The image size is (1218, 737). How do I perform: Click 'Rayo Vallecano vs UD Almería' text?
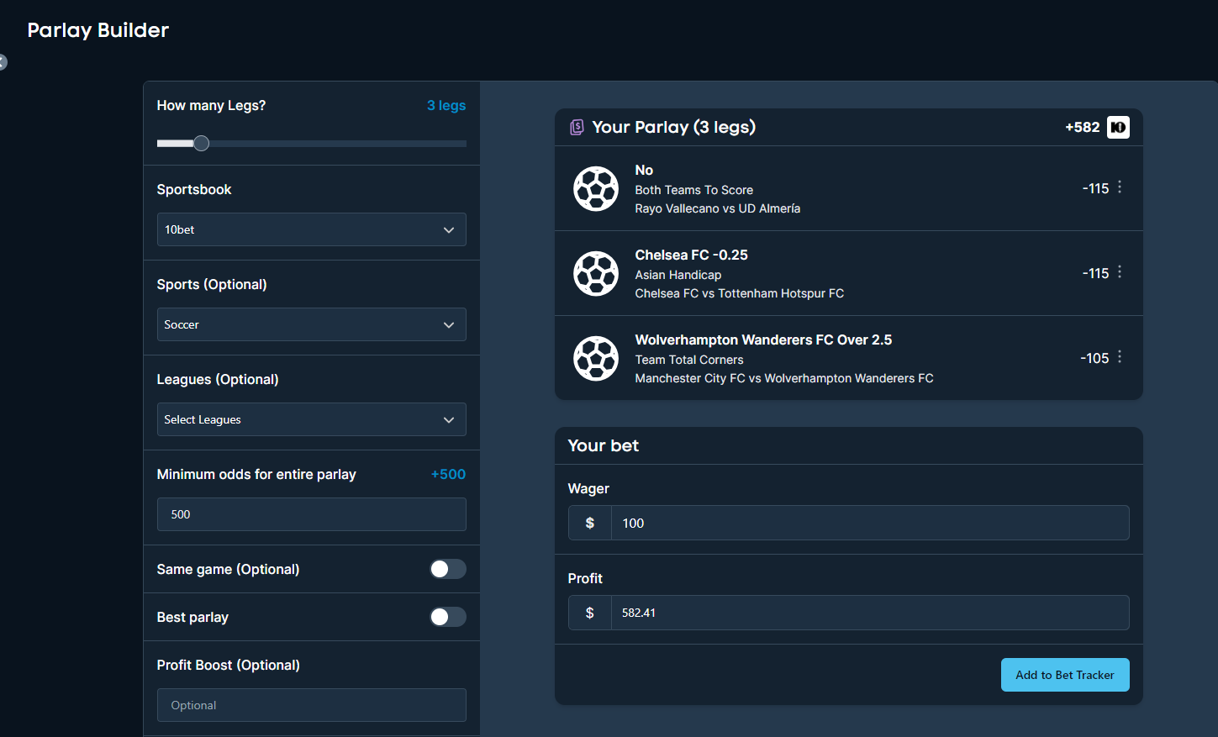[717, 208]
